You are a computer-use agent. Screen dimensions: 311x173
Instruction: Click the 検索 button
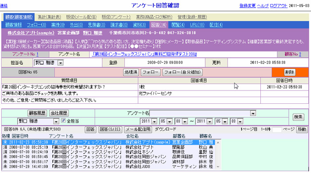point(298,117)
